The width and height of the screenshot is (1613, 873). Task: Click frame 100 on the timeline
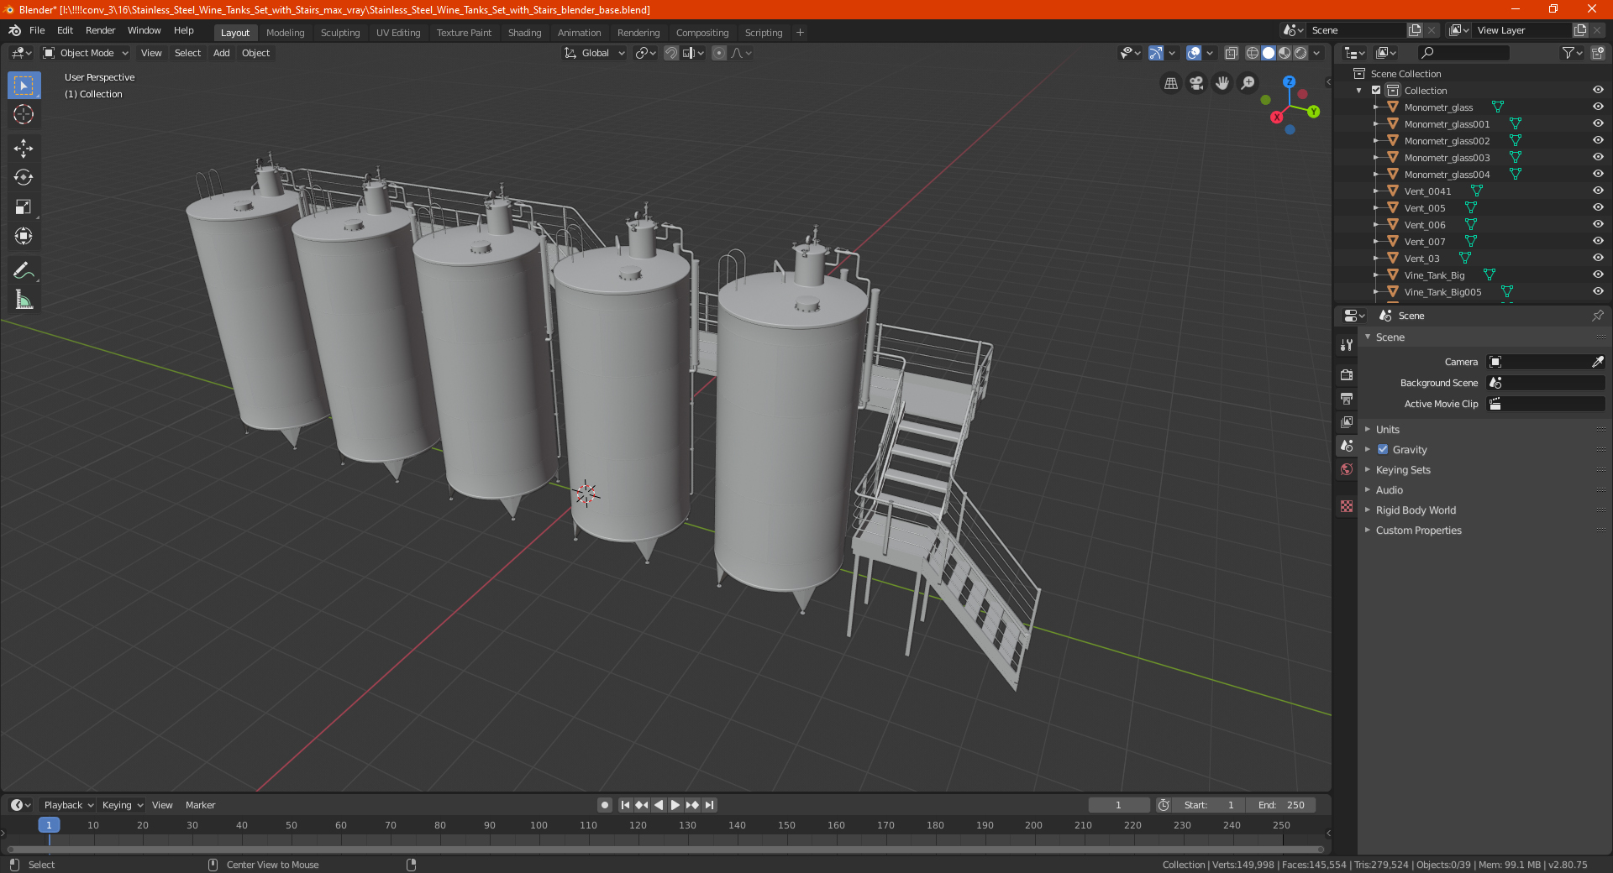pos(539,825)
